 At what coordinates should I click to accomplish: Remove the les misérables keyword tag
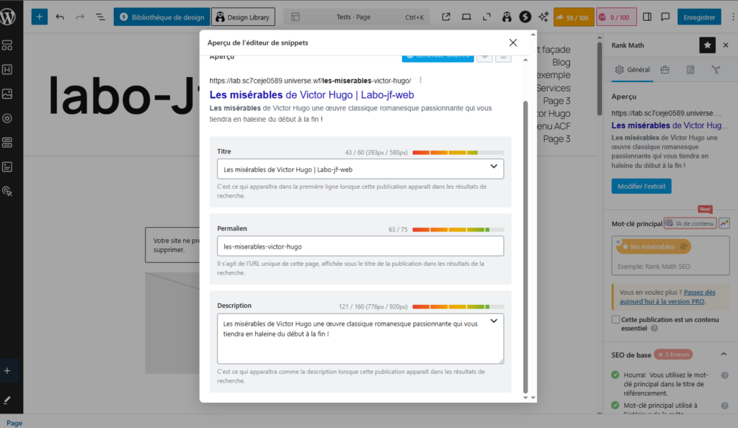618,242
